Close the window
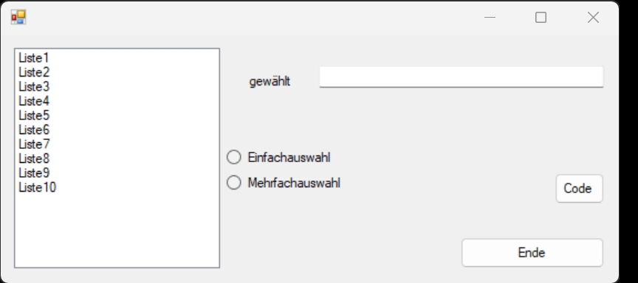The image size is (638, 283). pyautogui.click(x=593, y=18)
